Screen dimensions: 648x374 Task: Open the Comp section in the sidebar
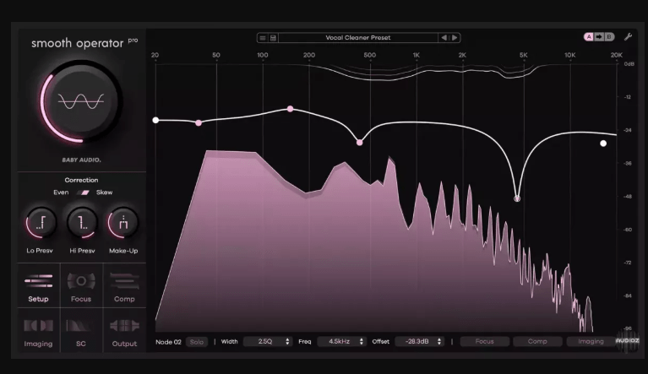click(124, 285)
